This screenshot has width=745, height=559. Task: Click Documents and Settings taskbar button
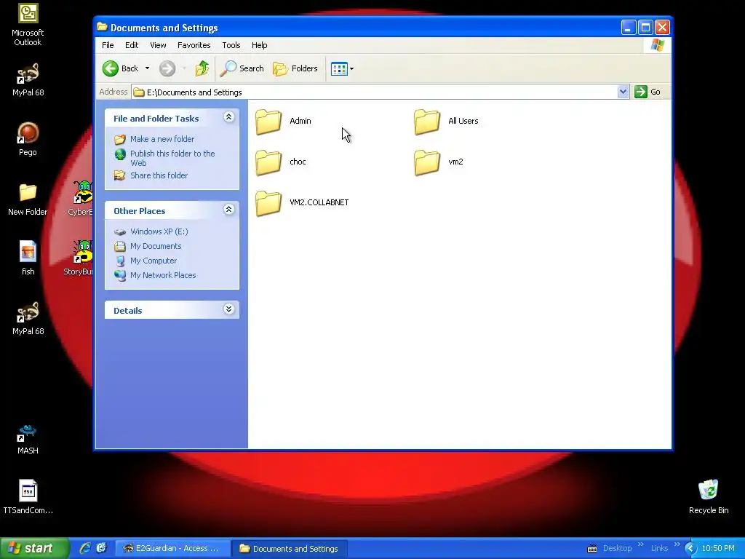[290, 549]
